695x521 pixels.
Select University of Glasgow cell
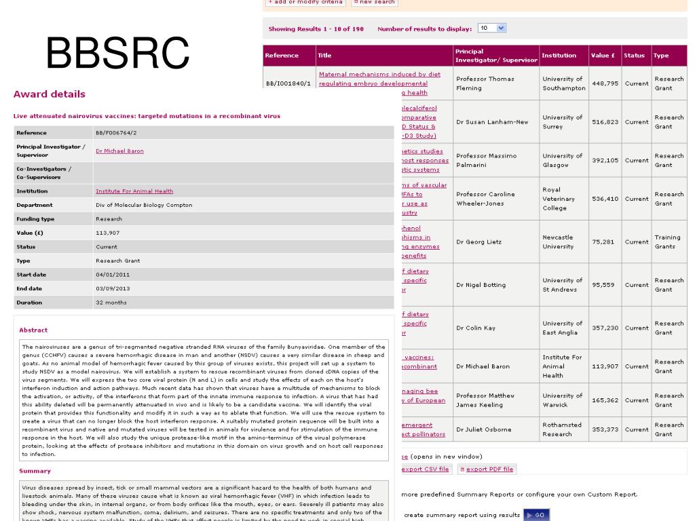click(x=564, y=160)
